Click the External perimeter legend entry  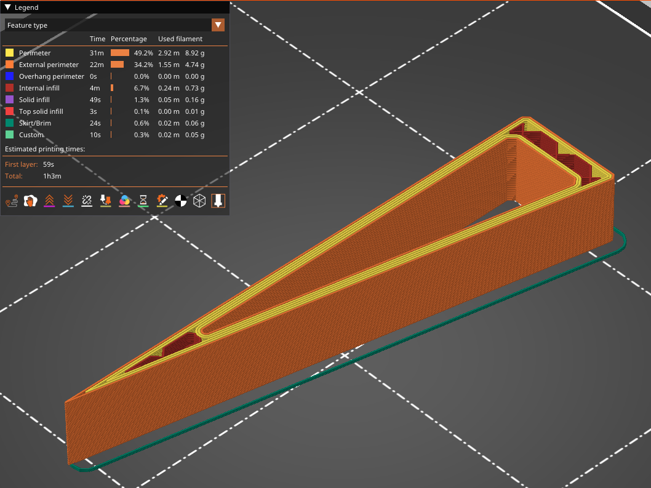click(x=49, y=65)
